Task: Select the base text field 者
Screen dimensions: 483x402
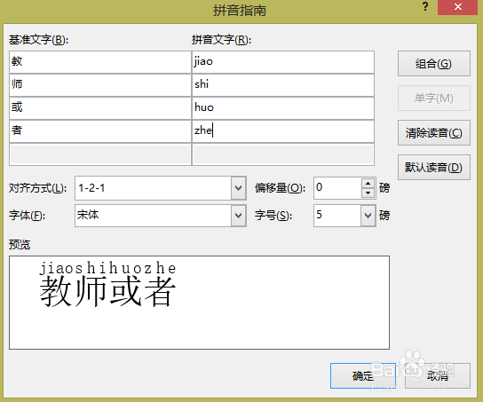Action: (100, 131)
